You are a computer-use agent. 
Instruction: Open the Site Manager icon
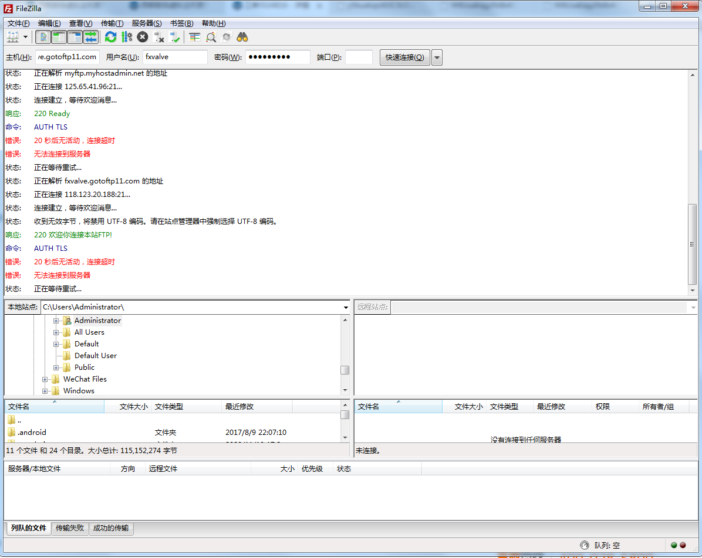coord(12,38)
